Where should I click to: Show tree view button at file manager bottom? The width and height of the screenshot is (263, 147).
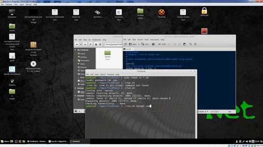pyautogui.click(x=80, y=111)
